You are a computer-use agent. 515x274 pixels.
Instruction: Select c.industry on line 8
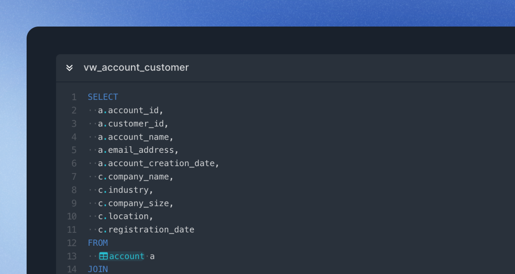124,190
